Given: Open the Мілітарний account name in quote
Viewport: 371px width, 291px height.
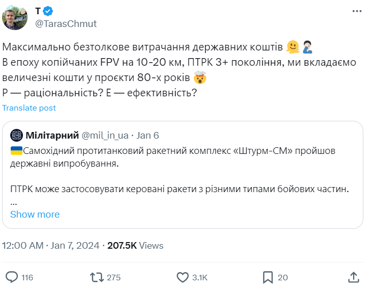Looking at the screenshot, I should [x=53, y=135].
